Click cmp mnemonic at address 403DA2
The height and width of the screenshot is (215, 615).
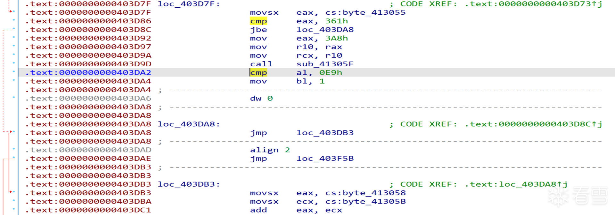click(258, 73)
